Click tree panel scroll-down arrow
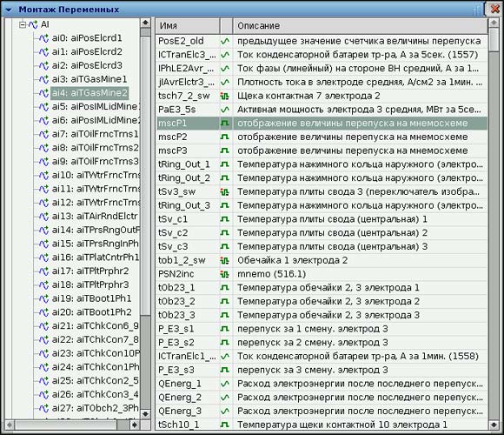This screenshot has height=435, width=504. (x=146, y=414)
